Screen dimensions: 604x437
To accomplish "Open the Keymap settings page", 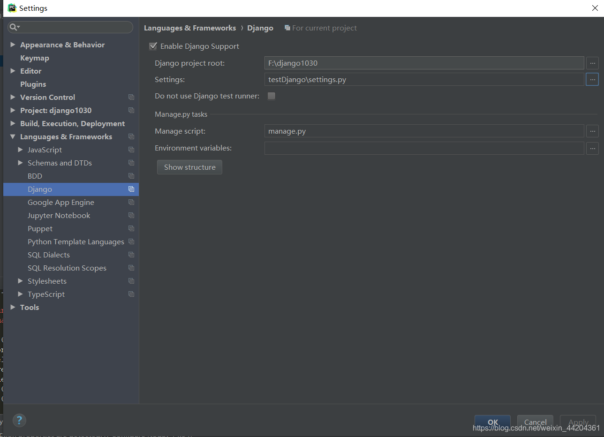I will 35,58.
